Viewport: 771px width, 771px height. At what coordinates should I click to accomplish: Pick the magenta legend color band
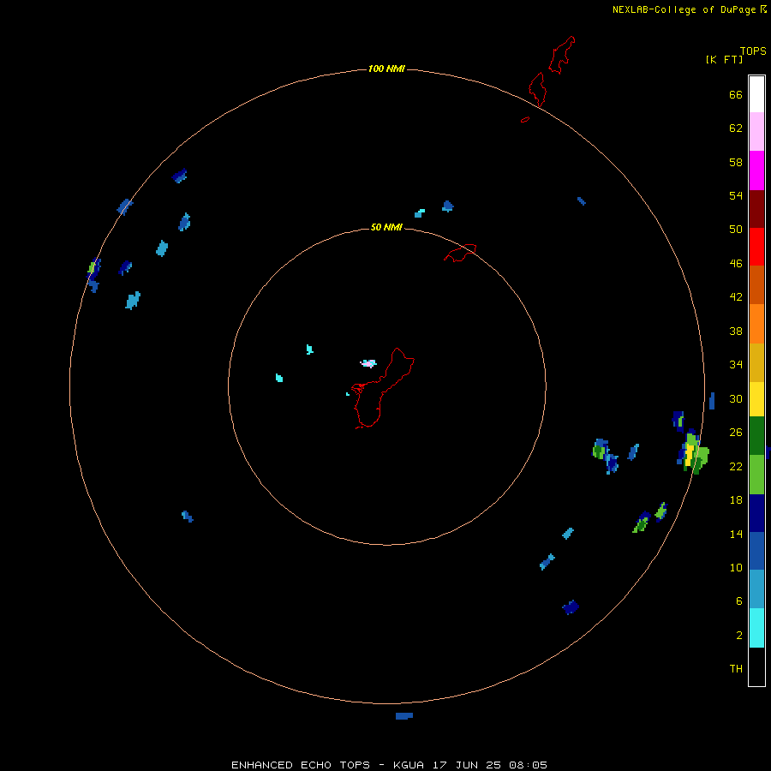[x=756, y=170]
